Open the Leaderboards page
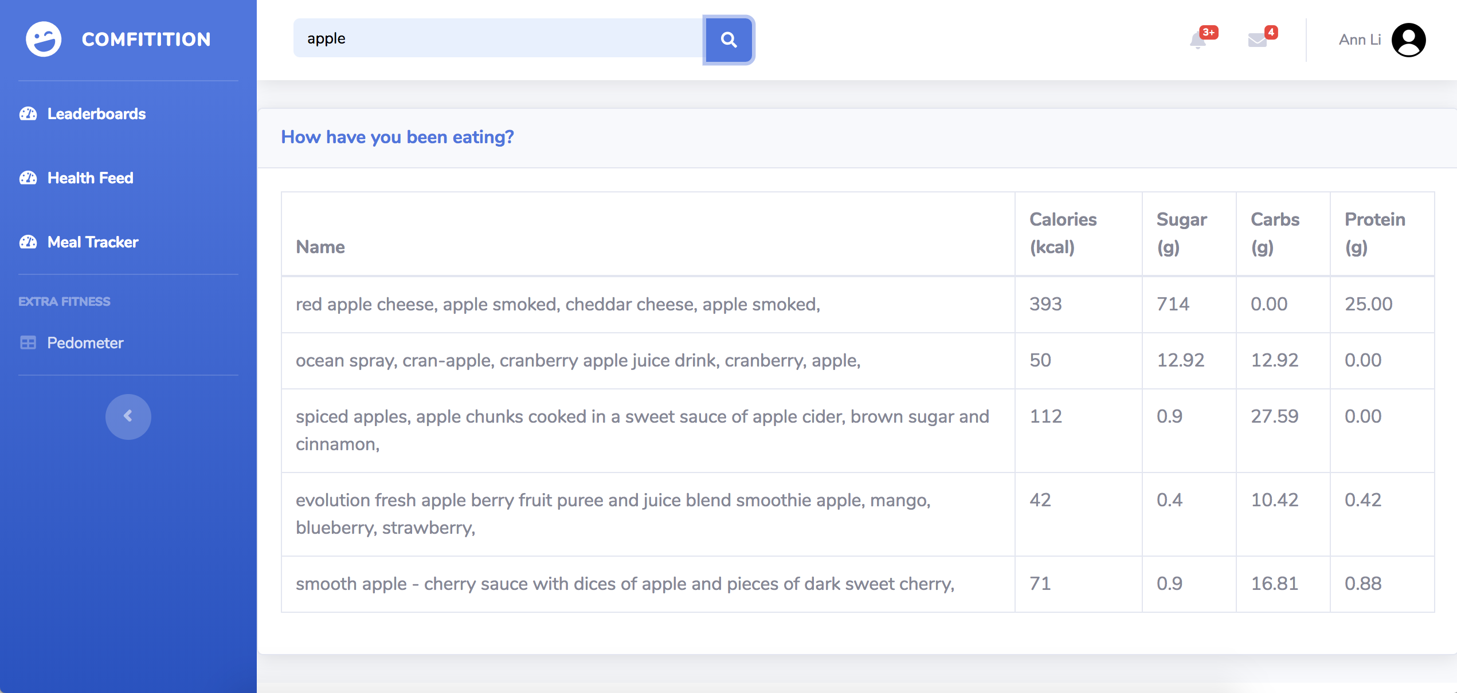Screen dimensions: 1457x693 (96, 114)
